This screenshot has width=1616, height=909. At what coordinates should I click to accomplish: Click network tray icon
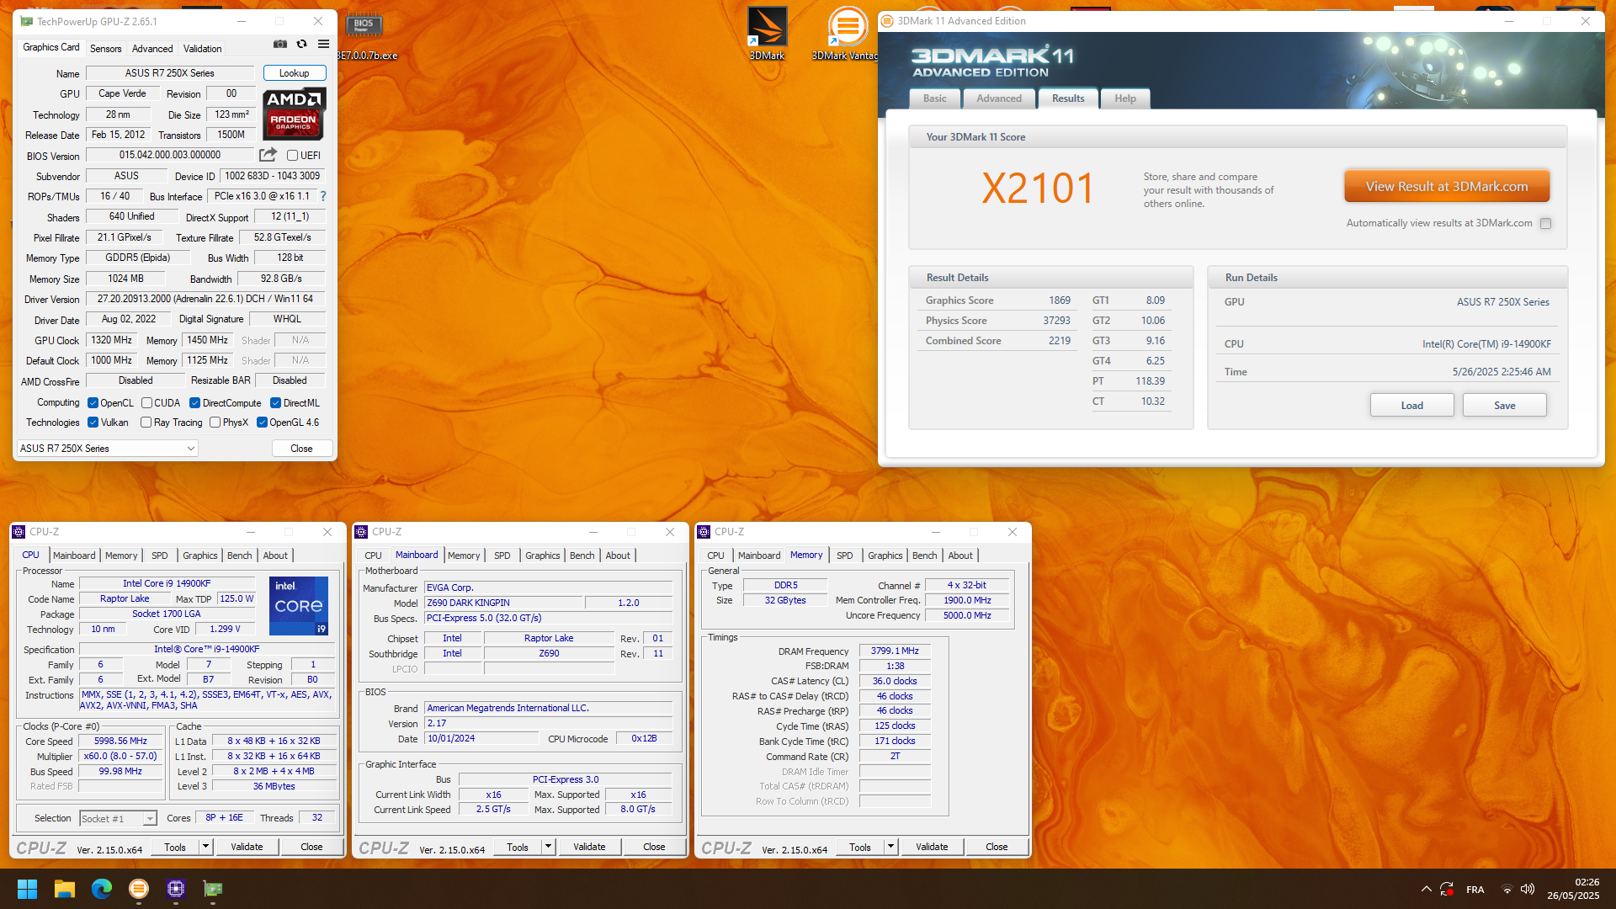click(x=1507, y=890)
